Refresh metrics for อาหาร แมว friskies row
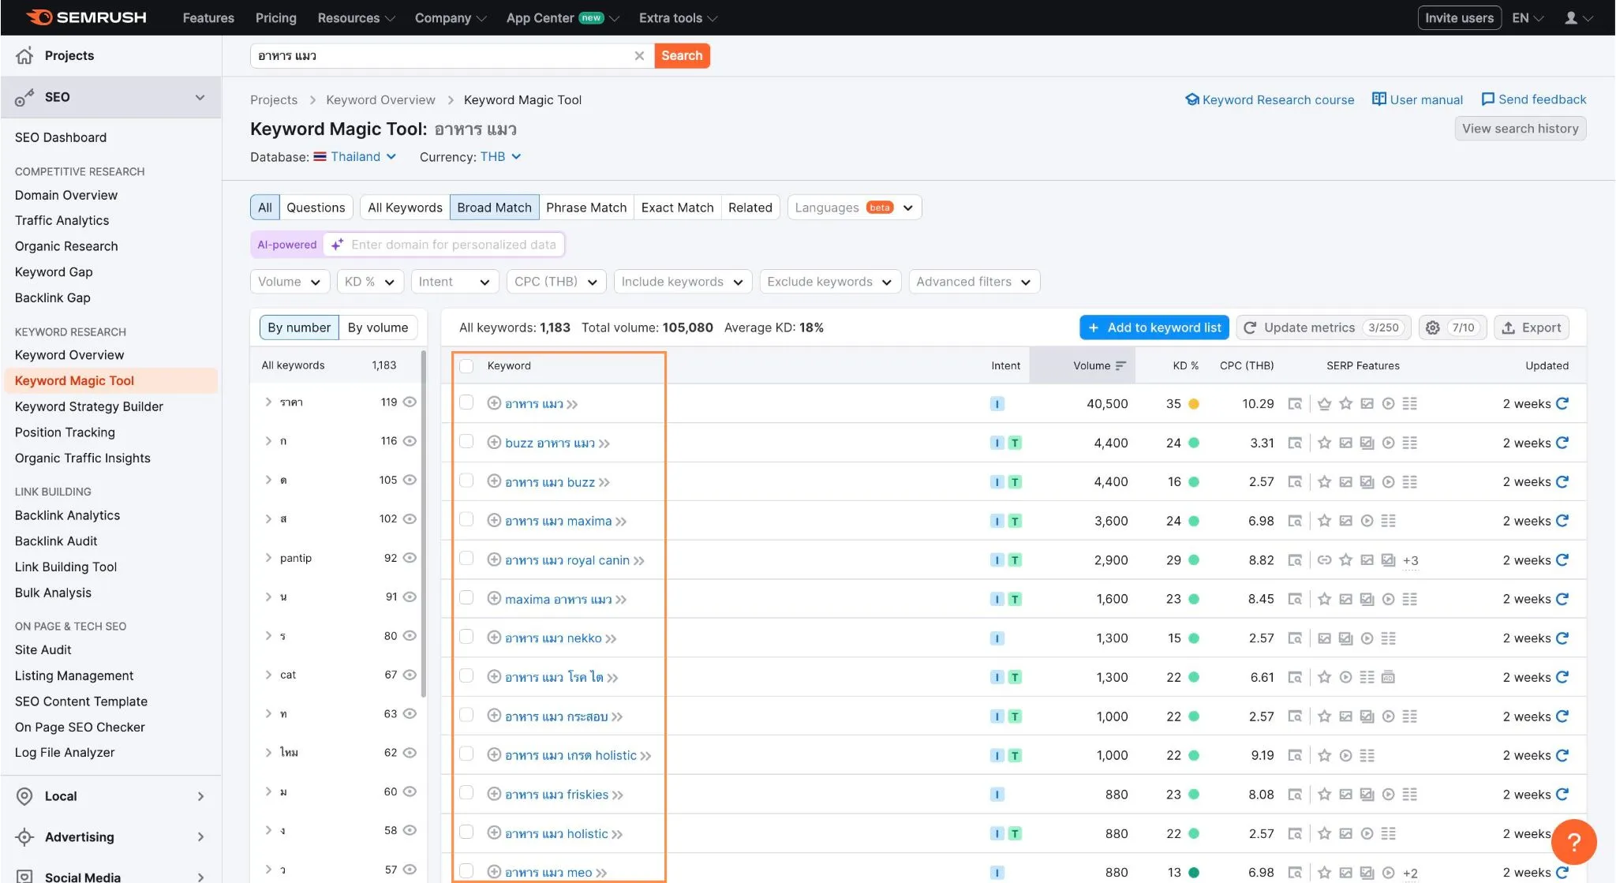1616x883 pixels. [x=1562, y=794]
